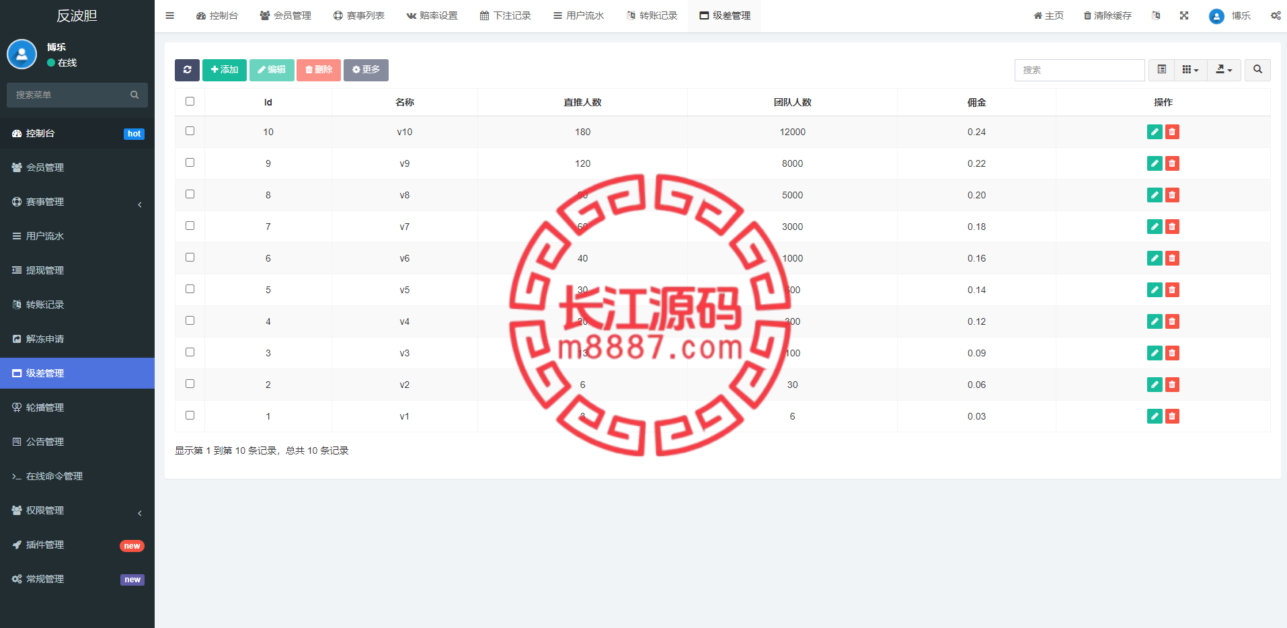Click the search magnifier button beside toolbar
This screenshot has height=628, width=1287.
(1257, 70)
